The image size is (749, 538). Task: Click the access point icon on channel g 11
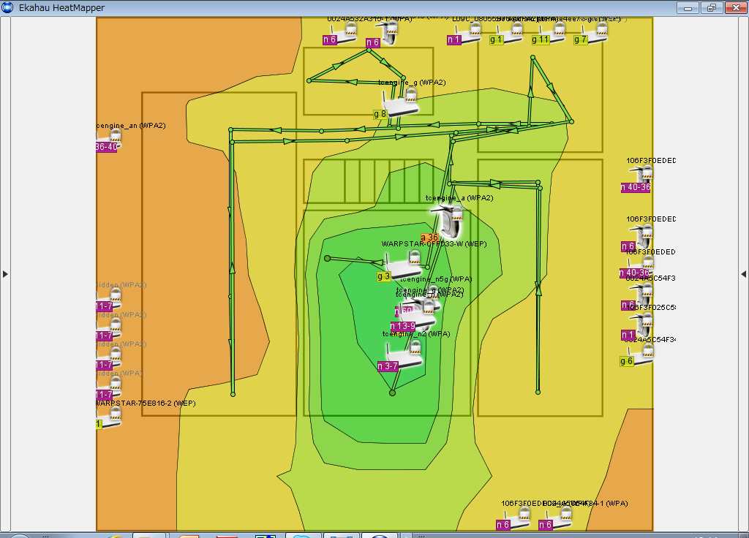[x=554, y=33]
